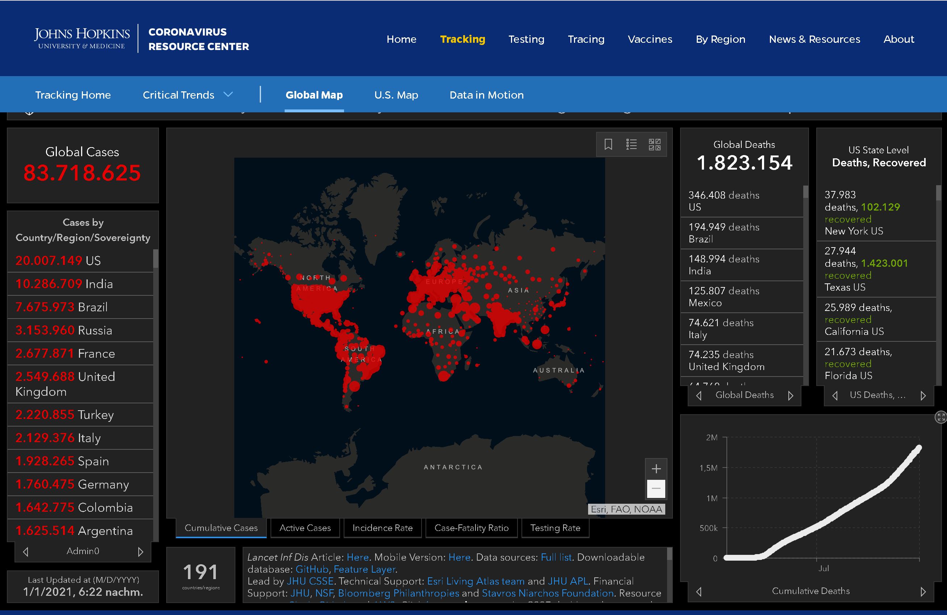Select the Argentina cases row
The height and width of the screenshot is (615, 947).
click(x=80, y=531)
